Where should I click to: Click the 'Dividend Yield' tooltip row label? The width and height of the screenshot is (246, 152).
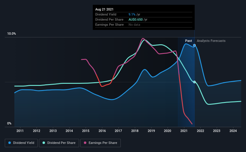click(106, 14)
